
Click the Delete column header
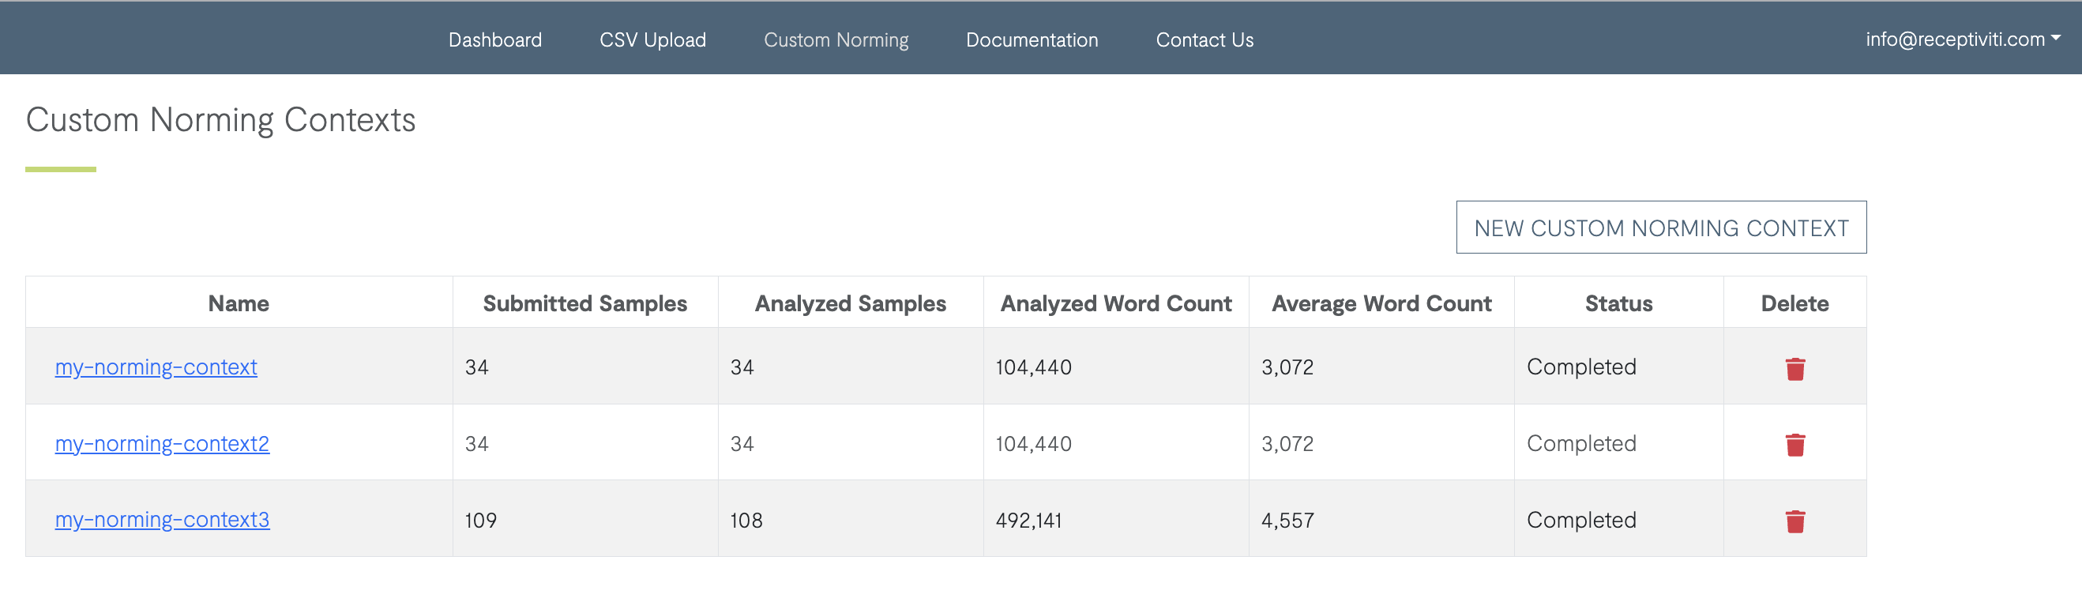pos(1795,303)
